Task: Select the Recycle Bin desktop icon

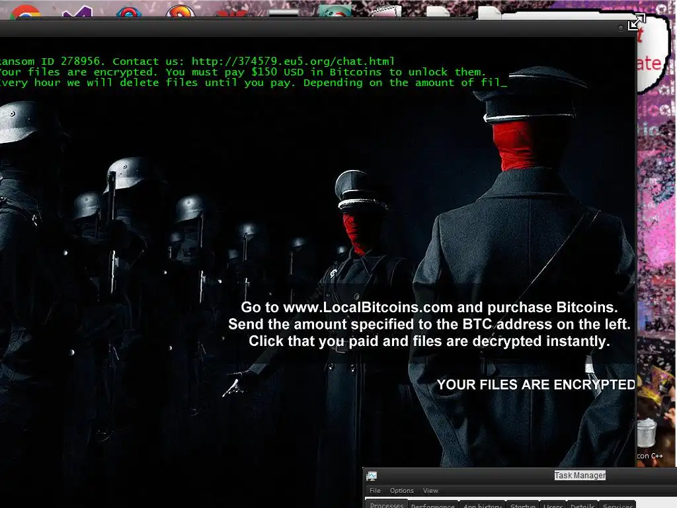Action: (647, 433)
